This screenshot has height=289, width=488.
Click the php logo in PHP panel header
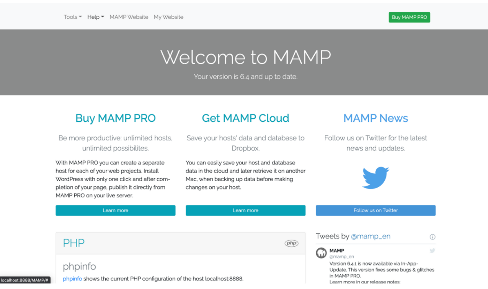click(291, 243)
